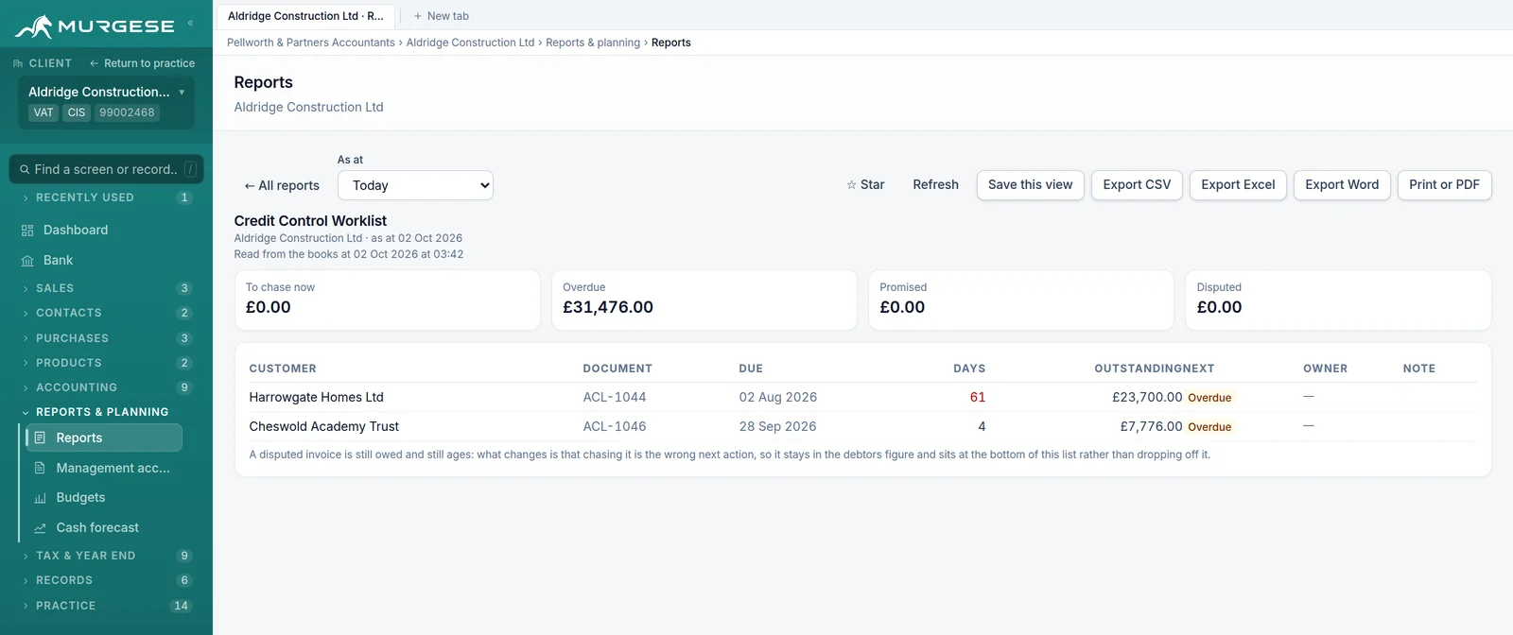Click Export Word
This screenshot has height=635, width=1513.
(x=1342, y=185)
